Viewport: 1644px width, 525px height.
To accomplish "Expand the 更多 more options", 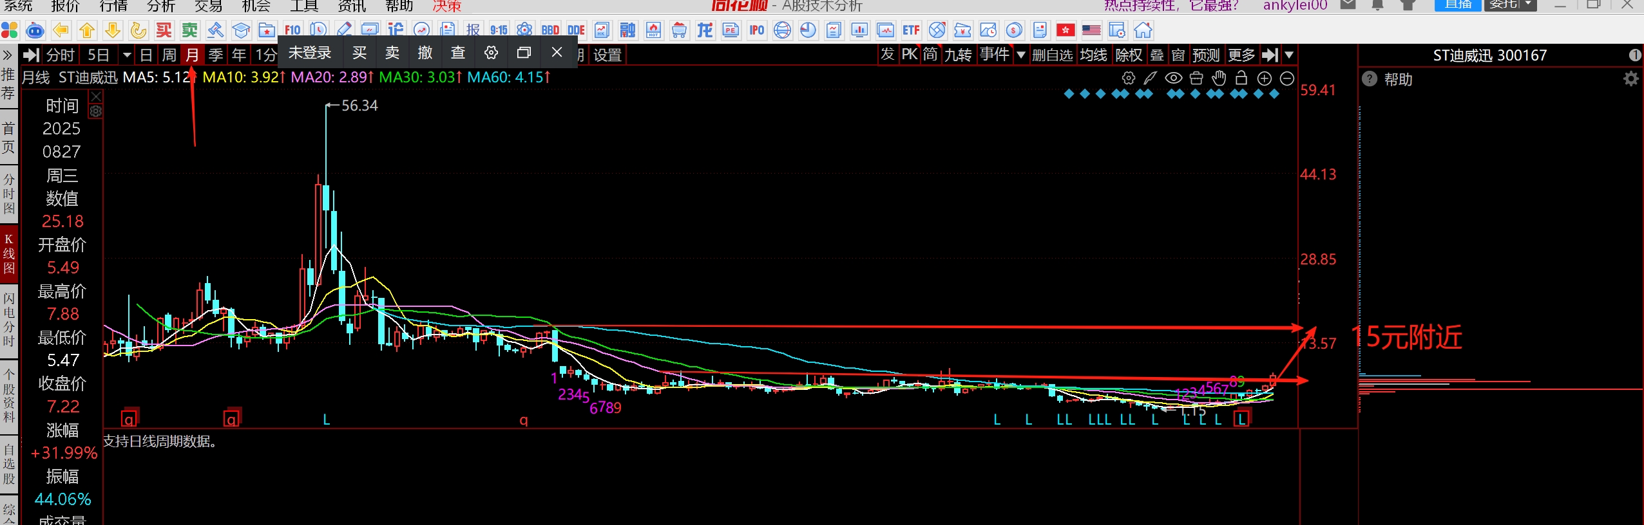I will pos(1241,55).
